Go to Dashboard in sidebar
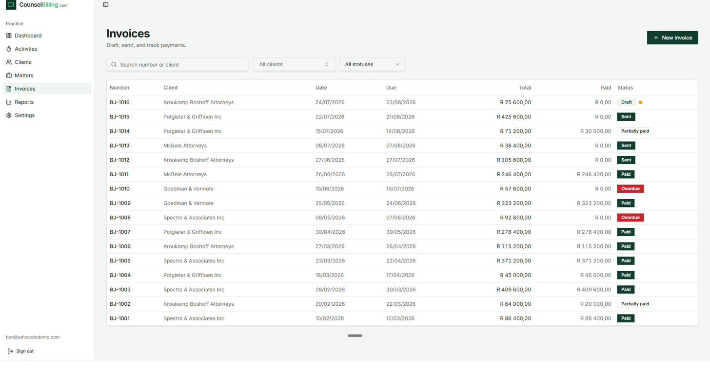This screenshot has height=371, width=710. coord(47,36)
